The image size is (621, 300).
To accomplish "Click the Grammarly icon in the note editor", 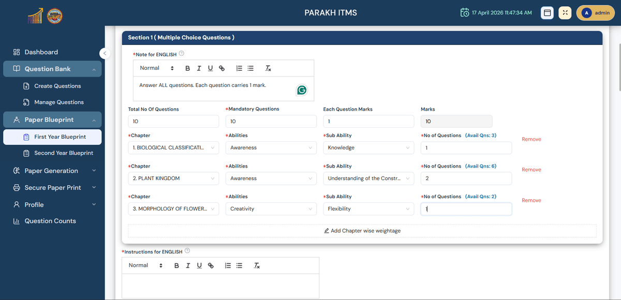I will [301, 91].
